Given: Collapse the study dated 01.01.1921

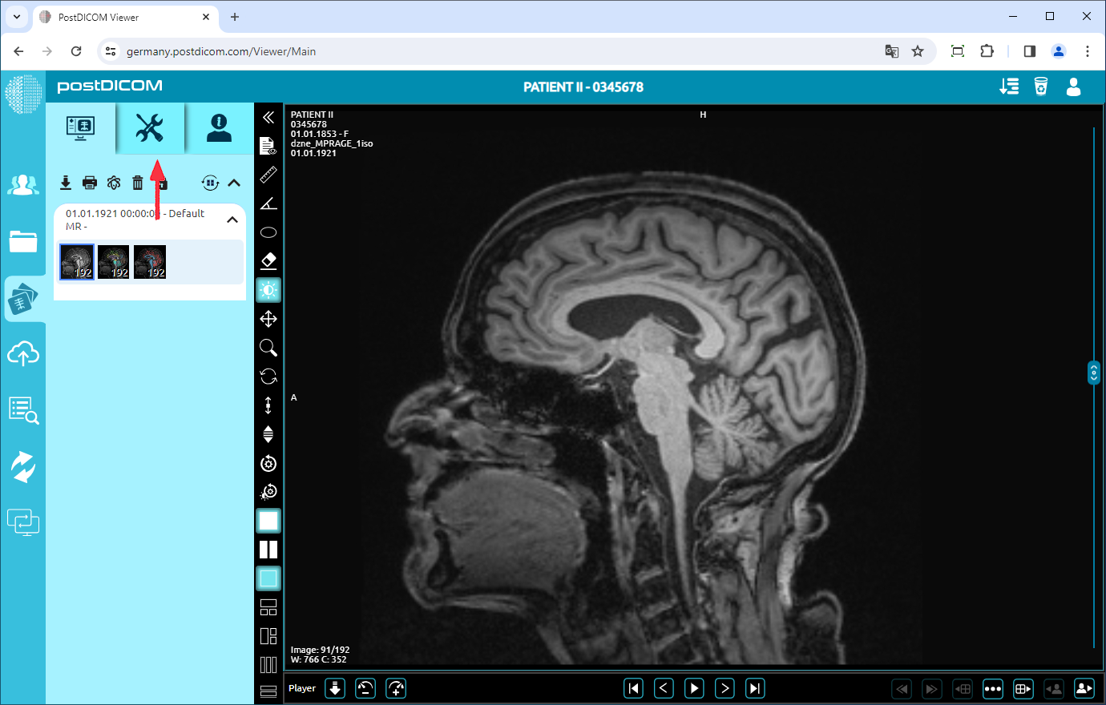Looking at the screenshot, I should pyautogui.click(x=232, y=218).
